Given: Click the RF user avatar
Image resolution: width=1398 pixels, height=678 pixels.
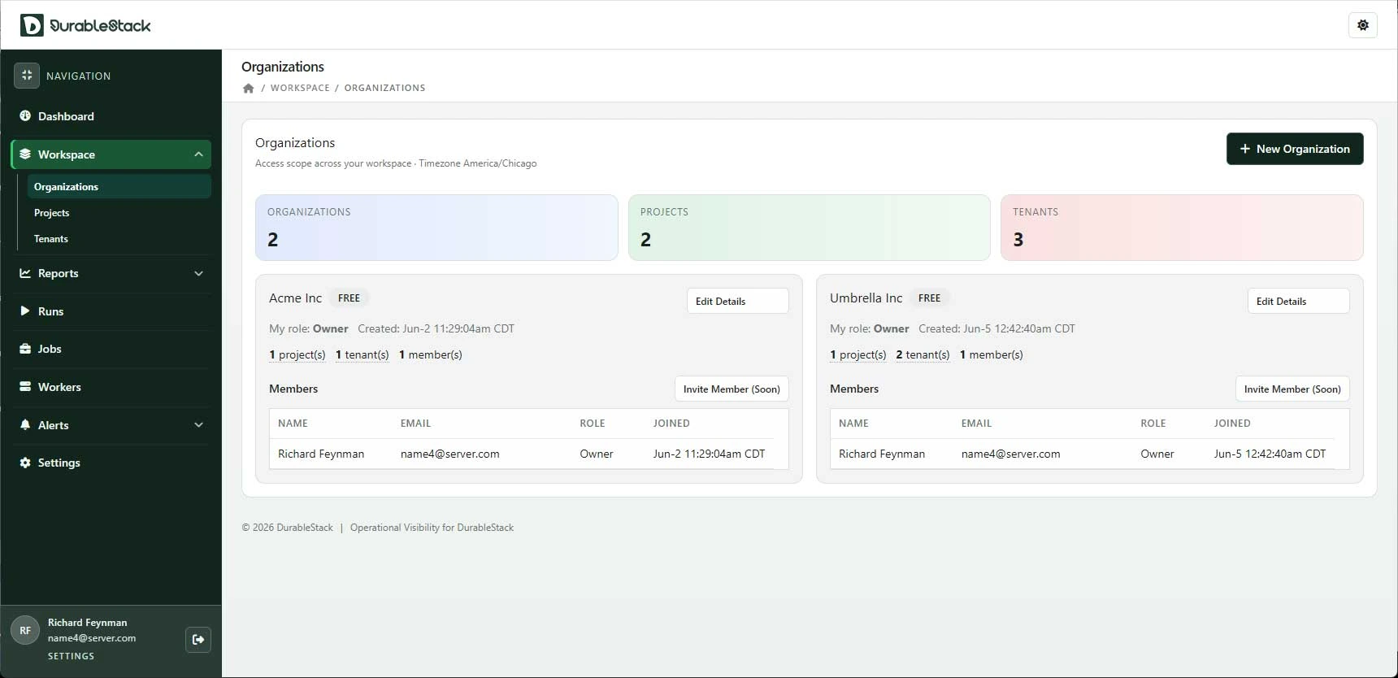Looking at the screenshot, I should [x=25, y=630].
